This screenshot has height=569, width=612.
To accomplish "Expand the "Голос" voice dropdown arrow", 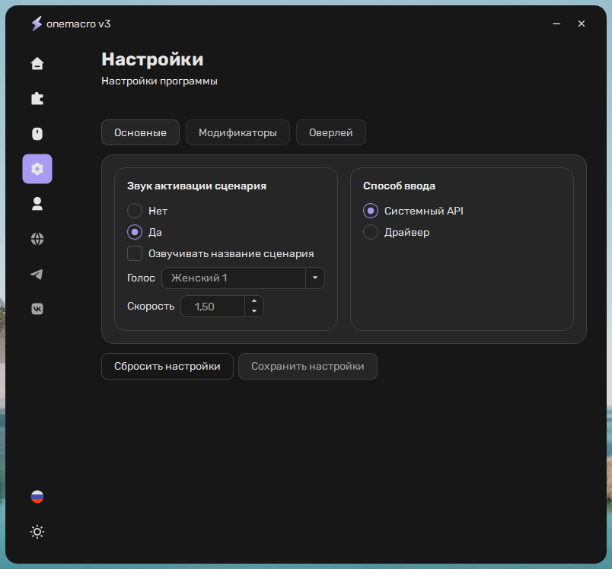I will click(315, 278).
